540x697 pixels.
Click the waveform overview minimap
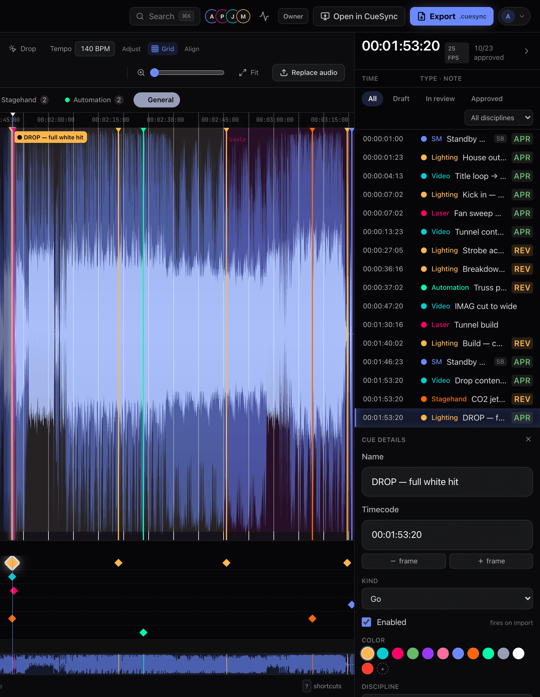tap(177, 664)
